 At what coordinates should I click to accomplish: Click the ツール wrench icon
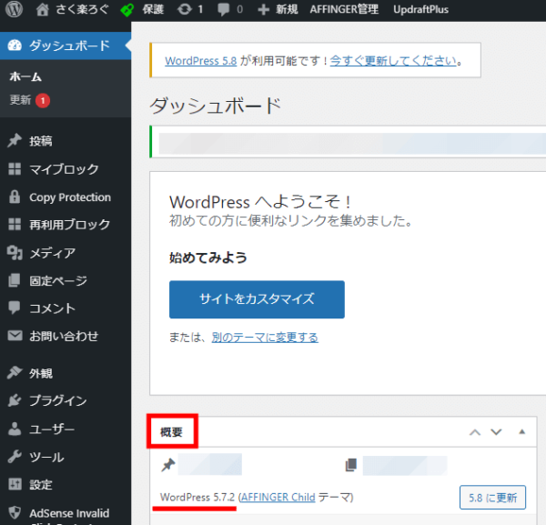(15, 457)
